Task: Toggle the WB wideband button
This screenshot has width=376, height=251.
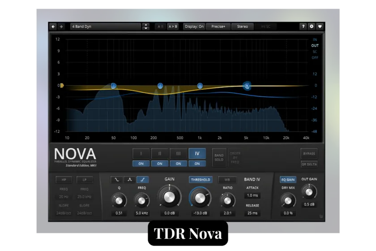Action: [x=227, y=180]
